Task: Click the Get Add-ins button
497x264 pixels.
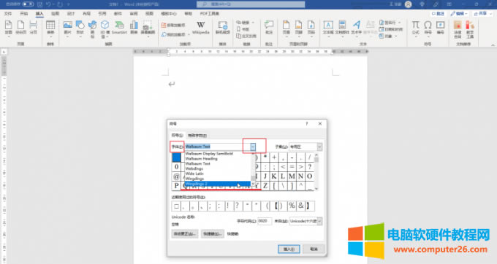Action: [173, 26]
